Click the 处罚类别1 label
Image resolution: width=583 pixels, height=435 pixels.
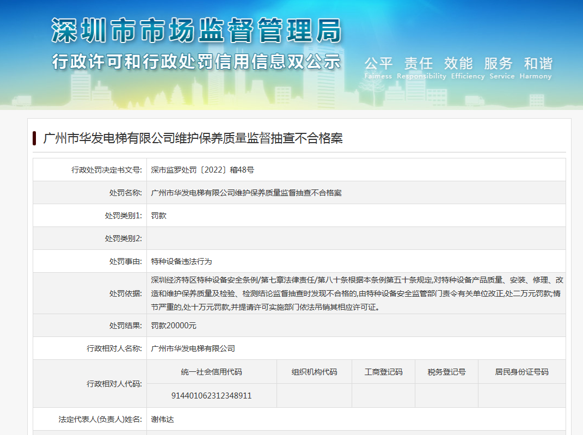coord(124,216)
